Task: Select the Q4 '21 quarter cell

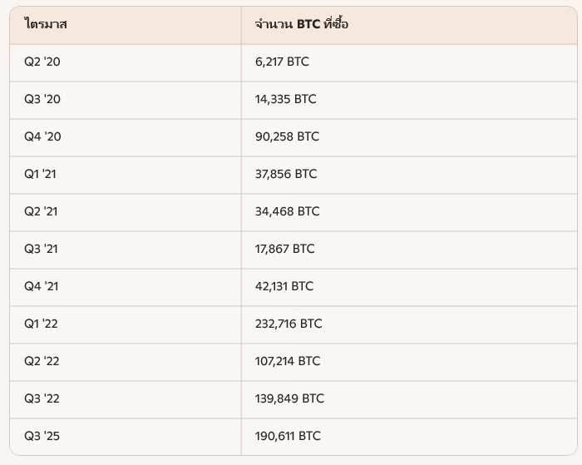Action: (41, 286)
